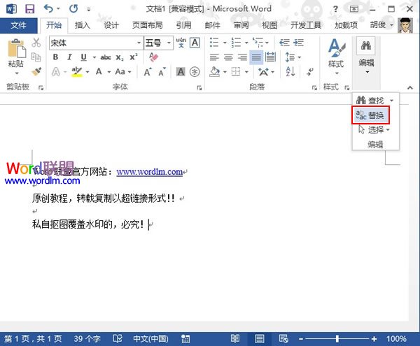Apply character border to text
The height and width of the screenshot is (346, 420).
coord(195,43)
